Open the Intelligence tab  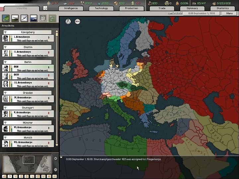click(x=71, y=8)
